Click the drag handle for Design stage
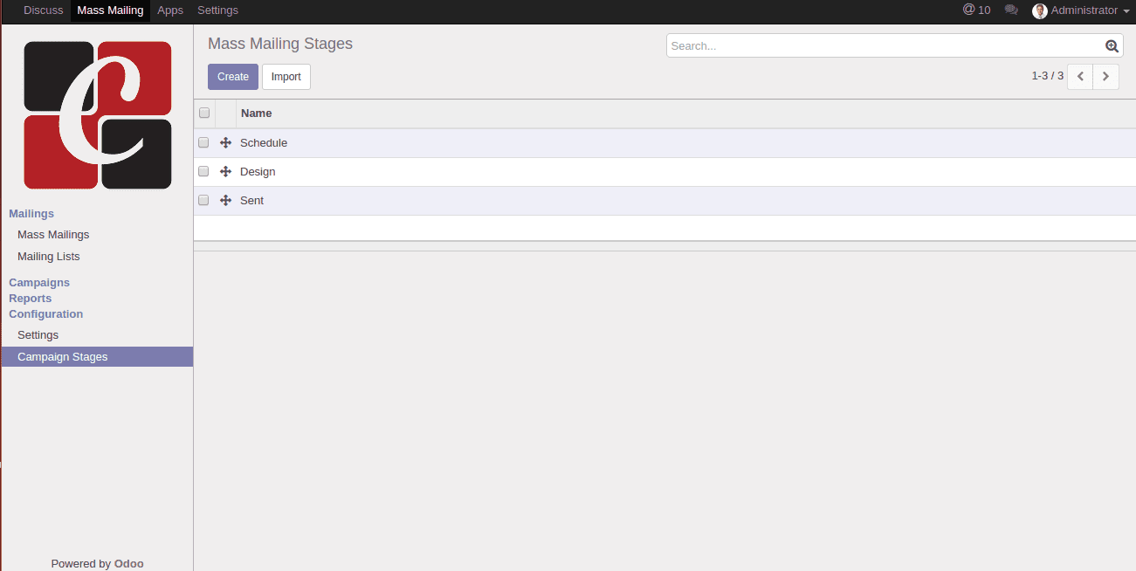The height and width of the screenshot is (571, 1136). coord(225,172)
